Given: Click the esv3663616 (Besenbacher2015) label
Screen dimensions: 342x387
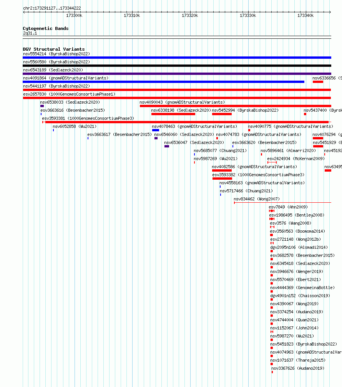Looking at the screenshot, I should click(73, 110).
